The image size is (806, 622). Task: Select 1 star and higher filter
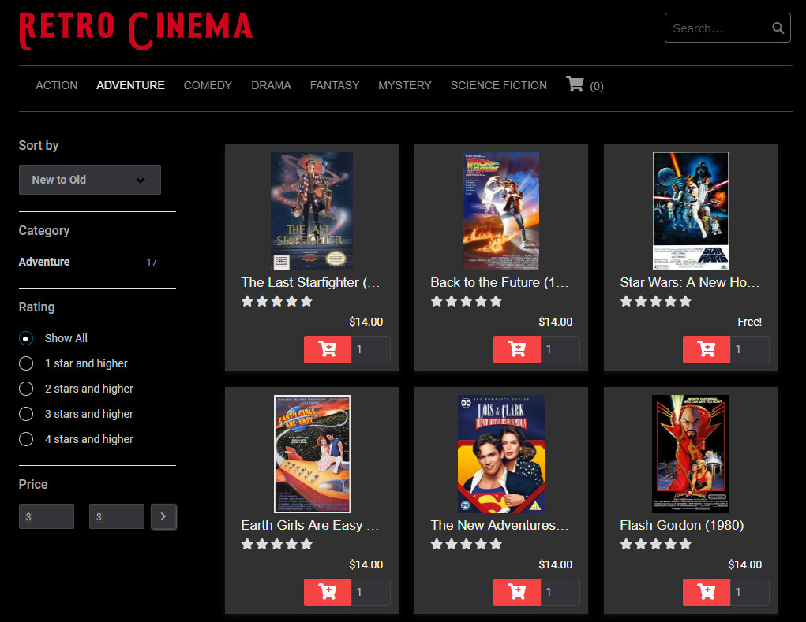[26, 363]
